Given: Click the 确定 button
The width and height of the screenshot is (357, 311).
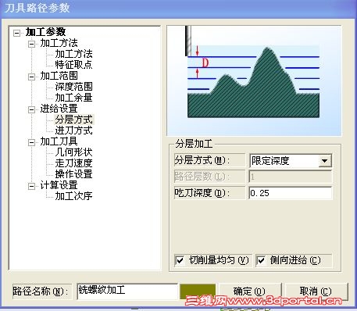Looking at the screenshot, I should 249,291.
